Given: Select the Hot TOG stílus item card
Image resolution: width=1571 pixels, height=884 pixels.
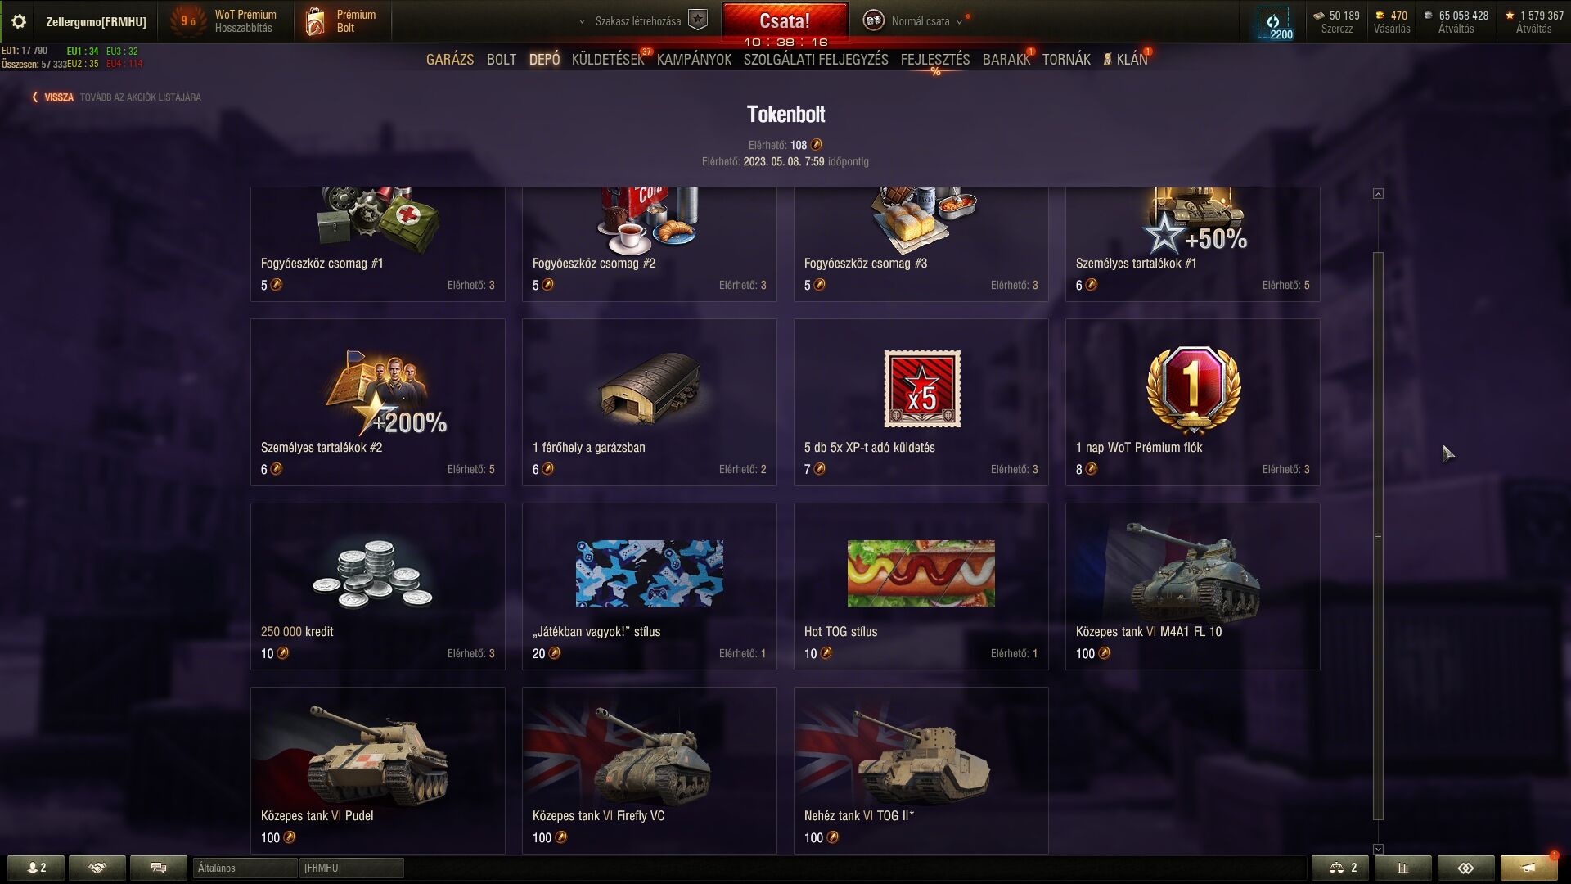Looking at the screenshot, I should (921, 586).
